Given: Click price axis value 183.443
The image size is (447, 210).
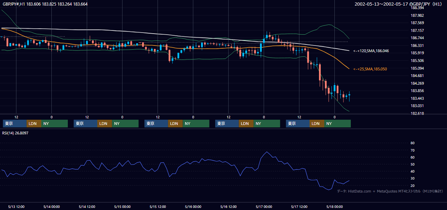Looking at the screenshot, I should click(417, 98).
